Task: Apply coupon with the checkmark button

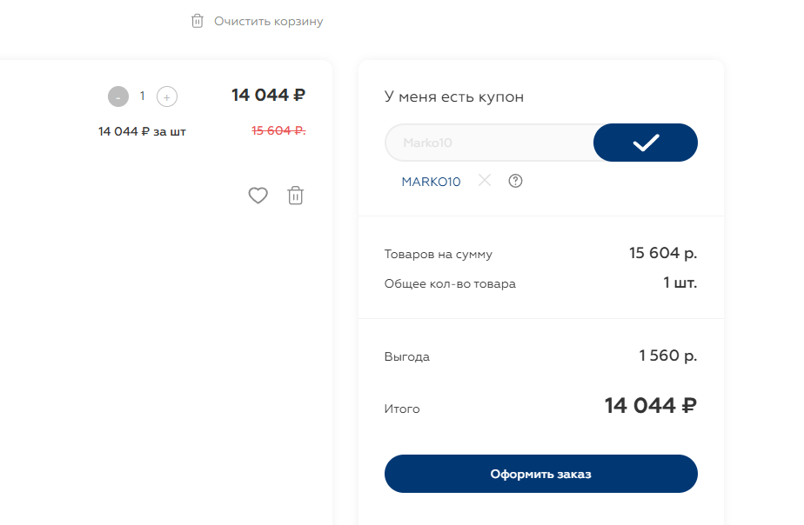Action: click(x=645, y=143)
